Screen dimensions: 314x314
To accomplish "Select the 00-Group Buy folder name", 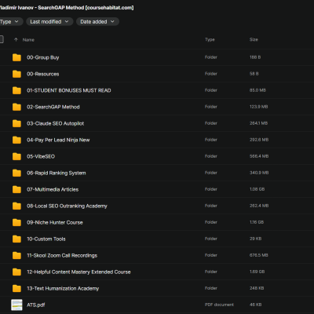I will tap(43, 57).
